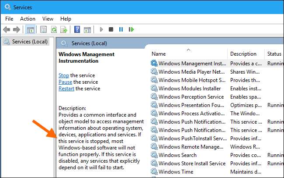Click the blue Help question mark icon
The height and width of the screenshot is (178, 284).
click(x=77, y=29)
